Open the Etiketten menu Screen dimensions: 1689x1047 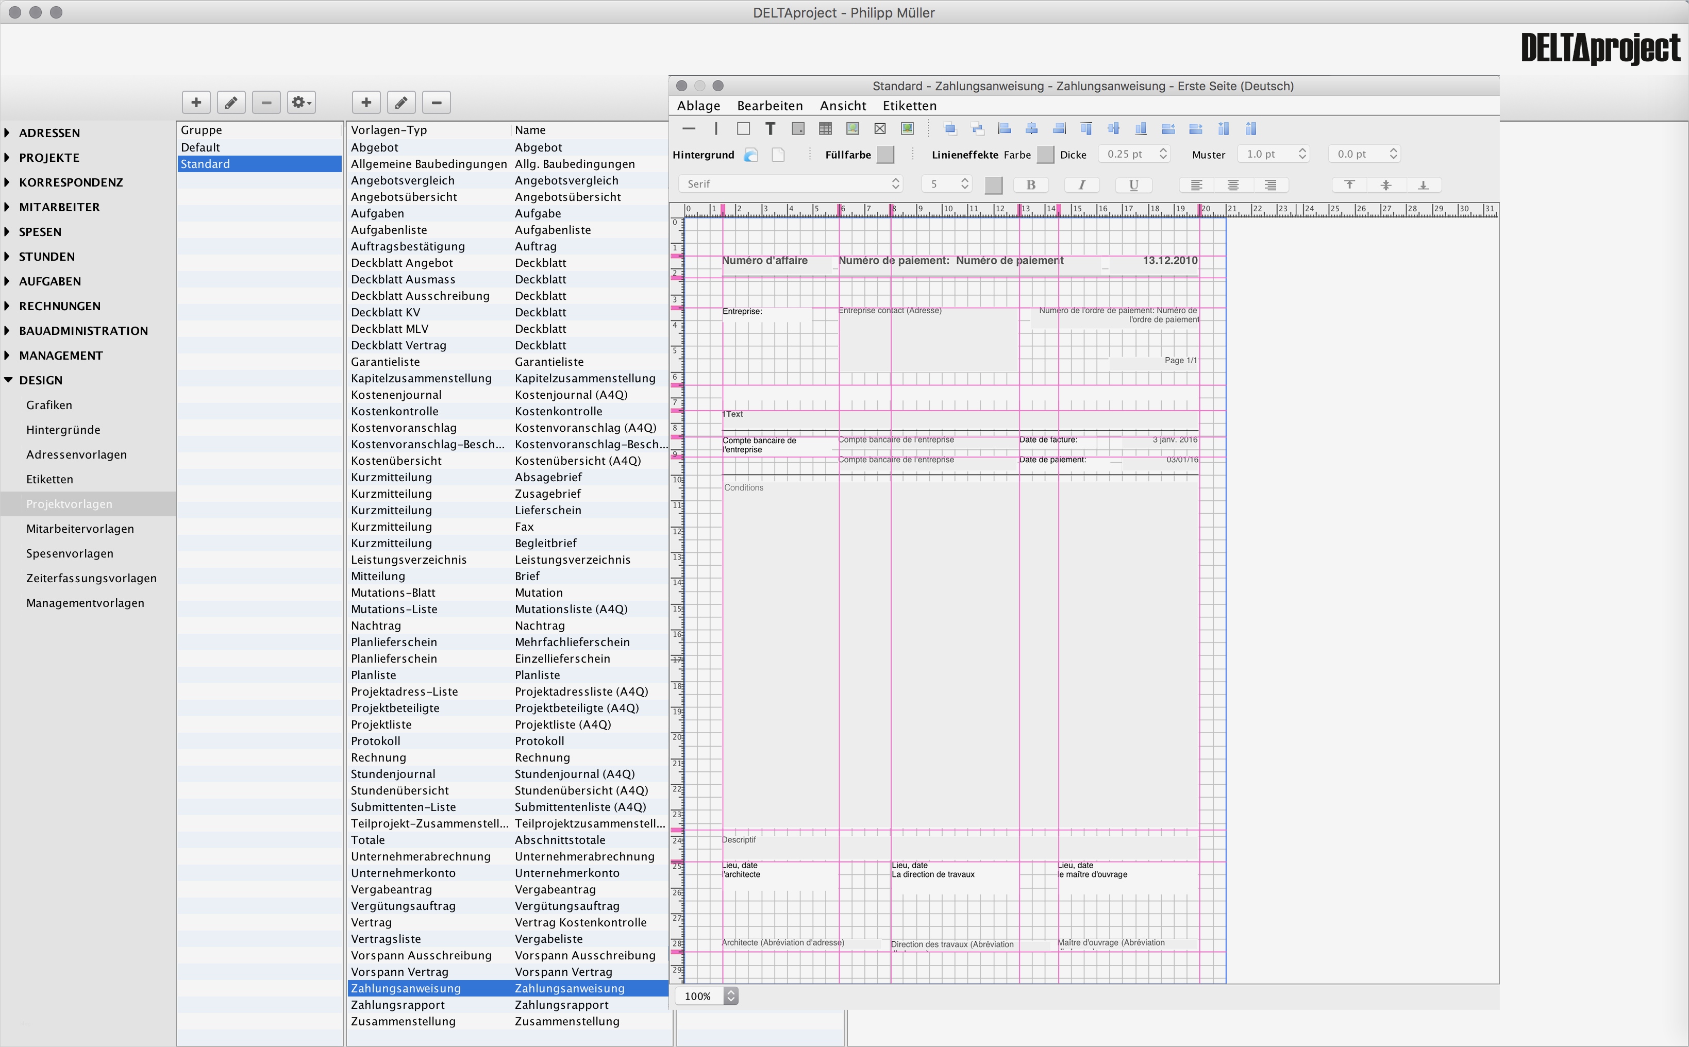[909, 106]
